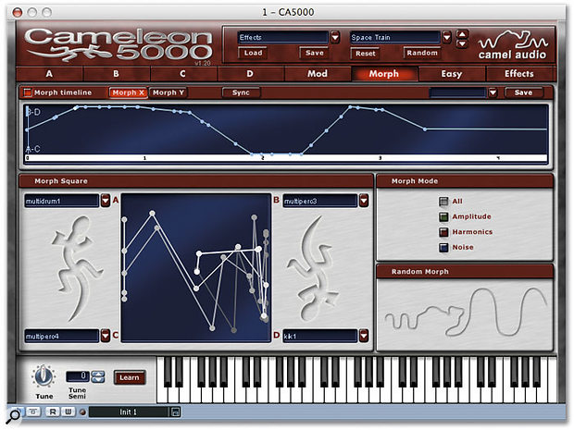Image resolution: width=574 pixels, height=430 pixels.
Task: Decrease Tune Semi with down arrow
Action: coord(97,380)
